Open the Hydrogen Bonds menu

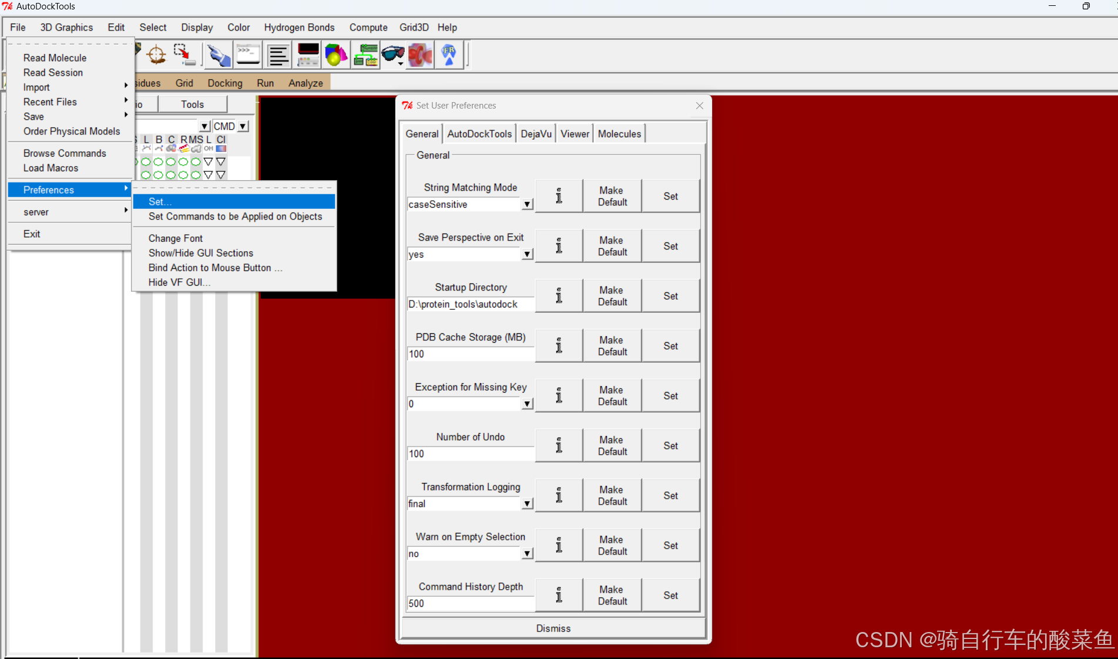(x=299, y=28)
